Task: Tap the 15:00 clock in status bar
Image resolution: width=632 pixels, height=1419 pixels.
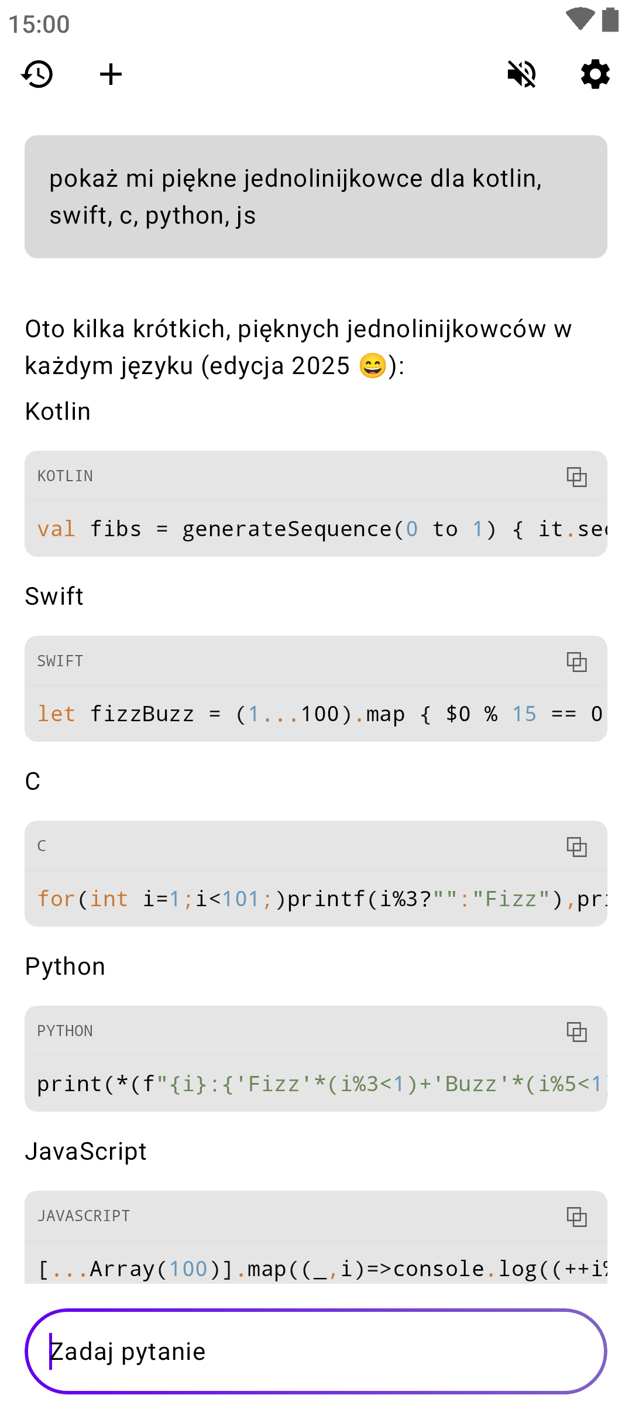Action: 39,25
